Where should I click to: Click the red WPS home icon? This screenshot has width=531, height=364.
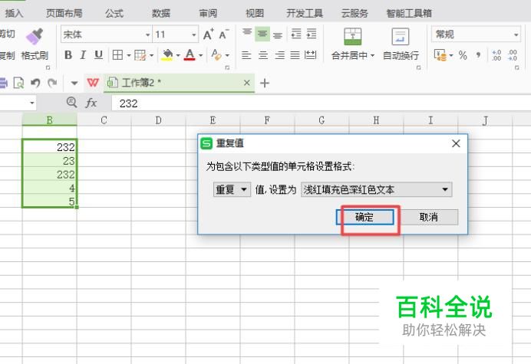tap(93, 83)
